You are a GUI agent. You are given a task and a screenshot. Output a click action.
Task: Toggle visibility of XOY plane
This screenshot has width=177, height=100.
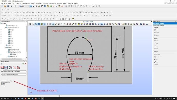click(1, 43)
